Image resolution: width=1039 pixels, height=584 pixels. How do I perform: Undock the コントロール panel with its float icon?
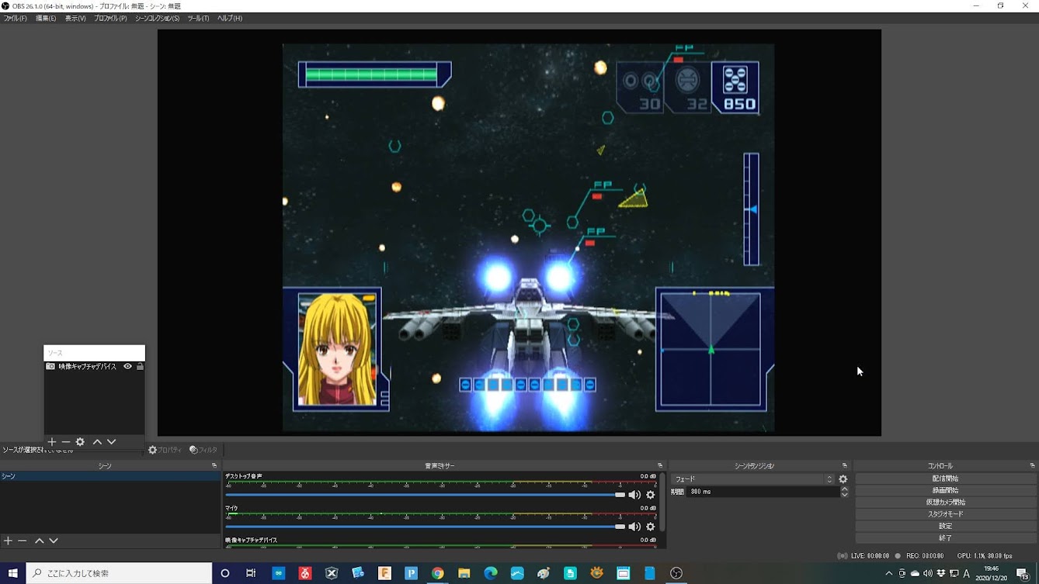(1032, 466)
